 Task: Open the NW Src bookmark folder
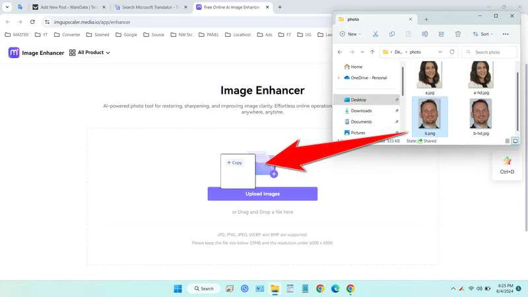tap(181, 35)
